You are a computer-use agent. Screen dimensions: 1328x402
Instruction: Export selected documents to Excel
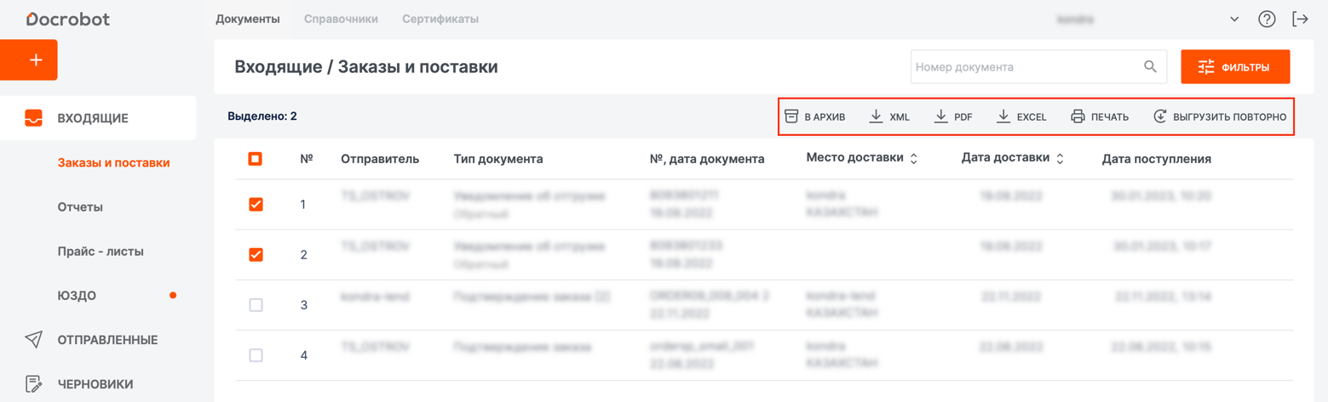(1021, 116)
